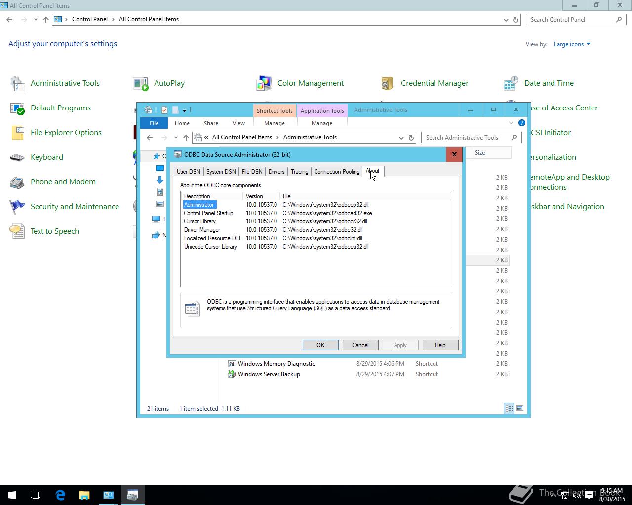Click All Control Panel Items breadcrumb in Control Panel
This screenshot has width=632, height=505.
click(x=149, y=19)
